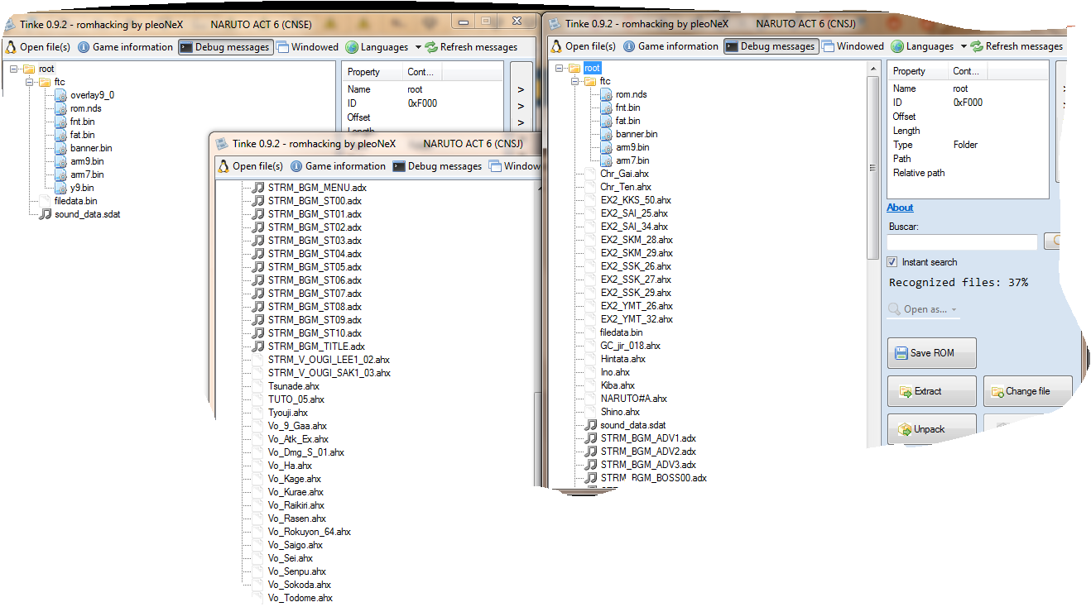The height and width of the screenshot is (607, 1091).
Task: Click the Save ROM button
Action: (x=932, y=353)
